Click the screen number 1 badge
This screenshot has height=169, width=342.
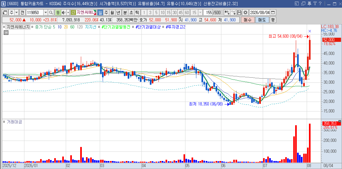pos(4,4)
